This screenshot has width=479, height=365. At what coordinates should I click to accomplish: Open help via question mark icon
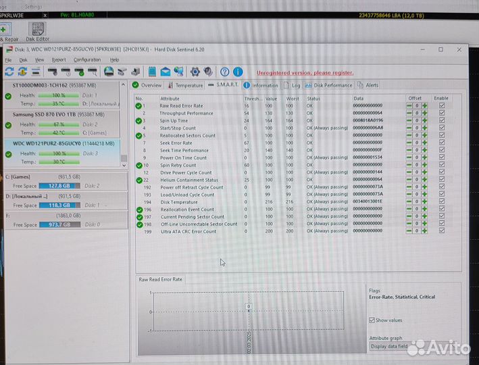[224, 72]
